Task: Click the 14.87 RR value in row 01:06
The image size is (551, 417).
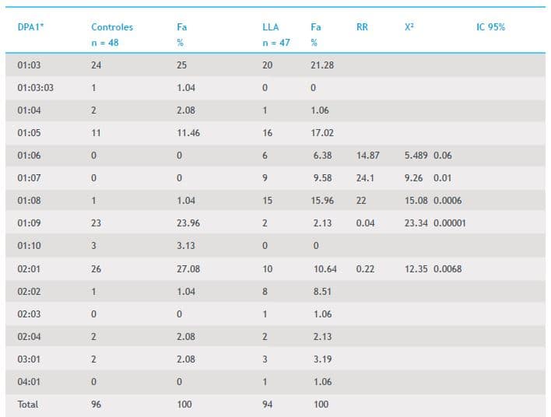Action: [x=367, y=156]
